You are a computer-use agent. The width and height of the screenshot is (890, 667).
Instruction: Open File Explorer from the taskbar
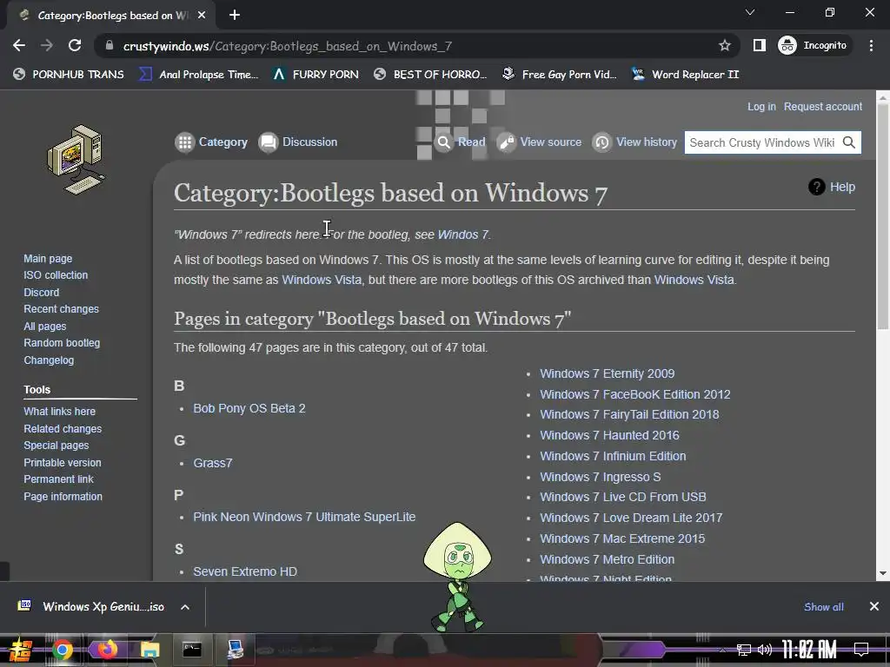click(149, 650)
